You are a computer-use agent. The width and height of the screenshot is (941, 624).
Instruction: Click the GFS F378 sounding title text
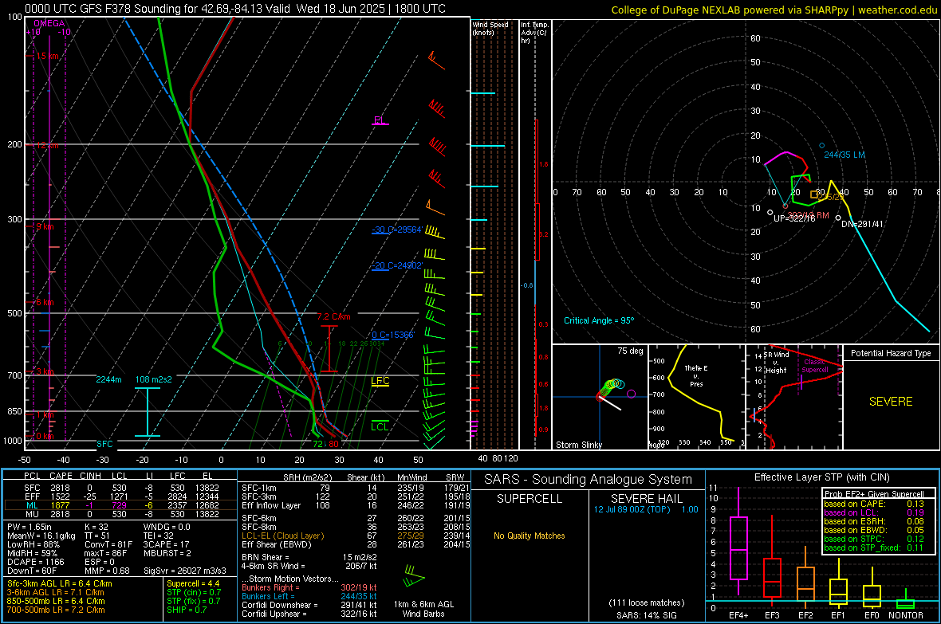pyautogui.click(x=235, y=9)
